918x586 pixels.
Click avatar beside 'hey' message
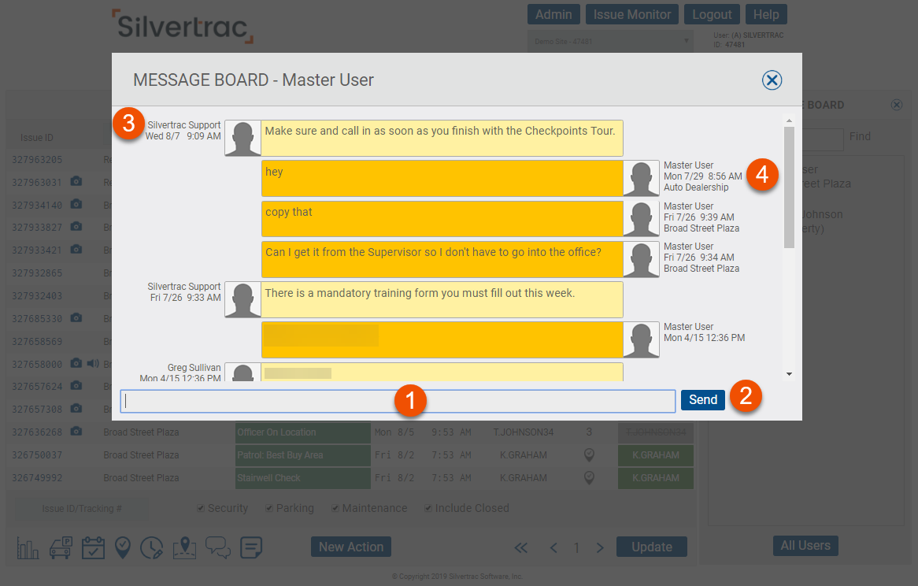[x=641, y=179]
